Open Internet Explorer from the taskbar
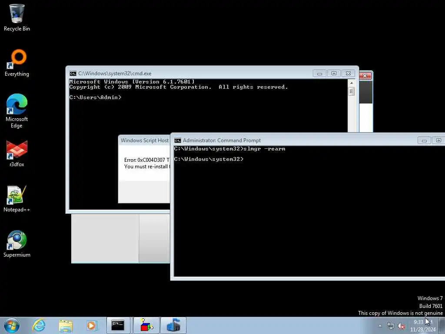 (39, 325)
